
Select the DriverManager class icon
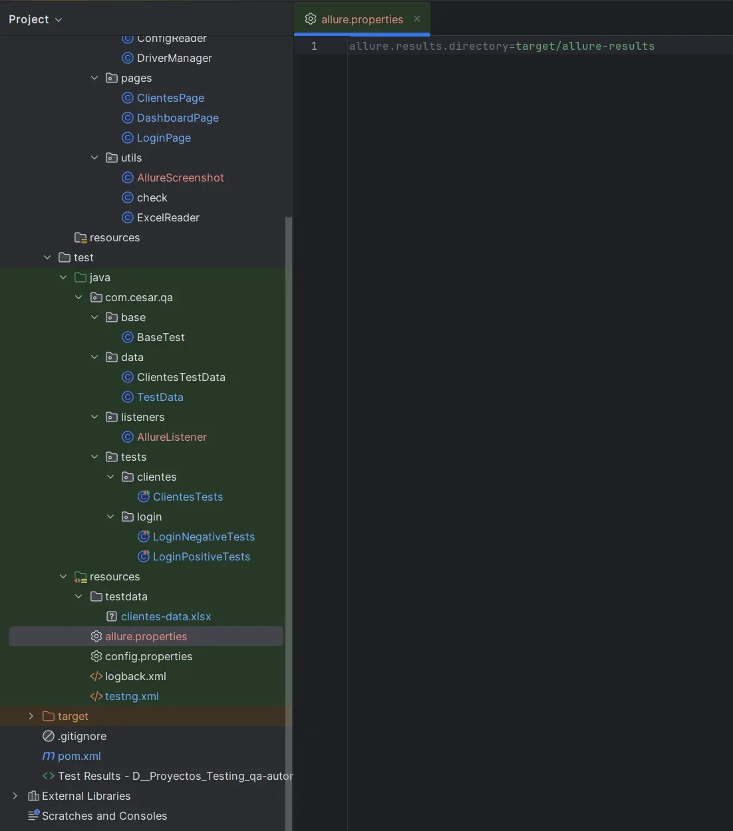127,58
